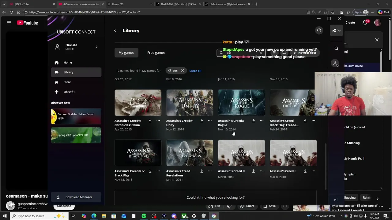The height and width of the screenshot is (220, 392).
Task: Click Clear all filters link
Action: pyautogui.click(x=195, y=71)
